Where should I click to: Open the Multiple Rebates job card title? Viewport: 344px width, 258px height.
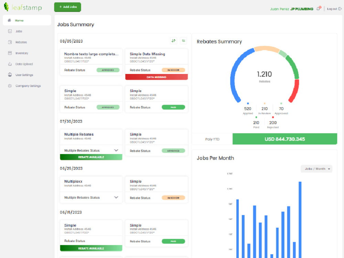point(79,134)
